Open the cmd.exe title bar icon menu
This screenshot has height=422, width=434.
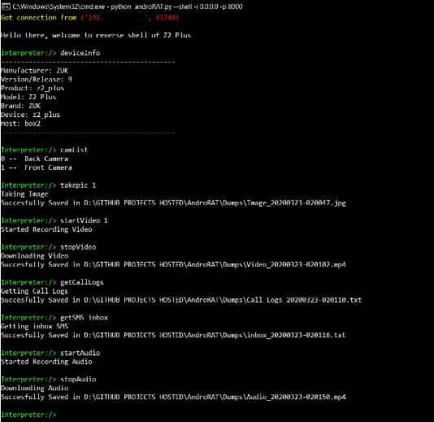coord(6,7)
